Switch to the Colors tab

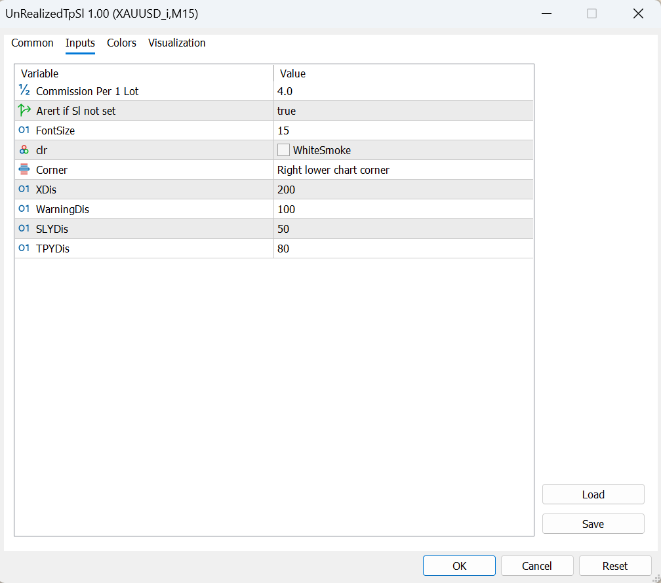pos(121,43)
